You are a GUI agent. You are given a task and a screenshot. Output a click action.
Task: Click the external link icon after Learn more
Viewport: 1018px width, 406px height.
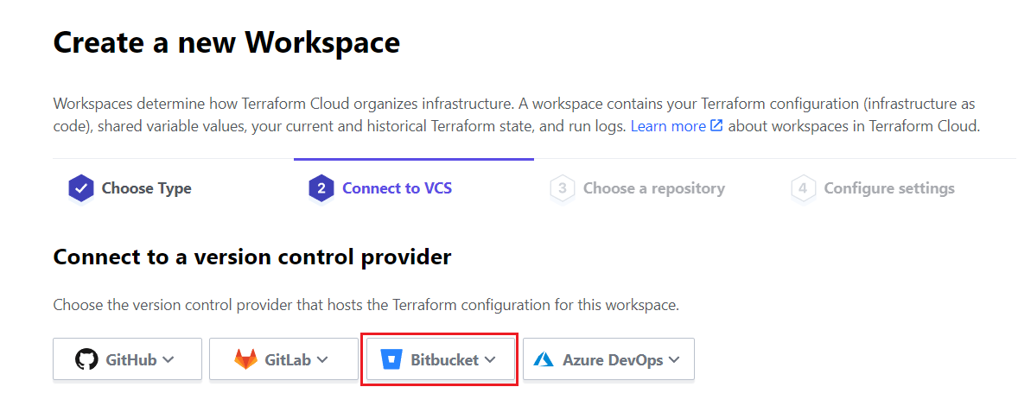716,125
